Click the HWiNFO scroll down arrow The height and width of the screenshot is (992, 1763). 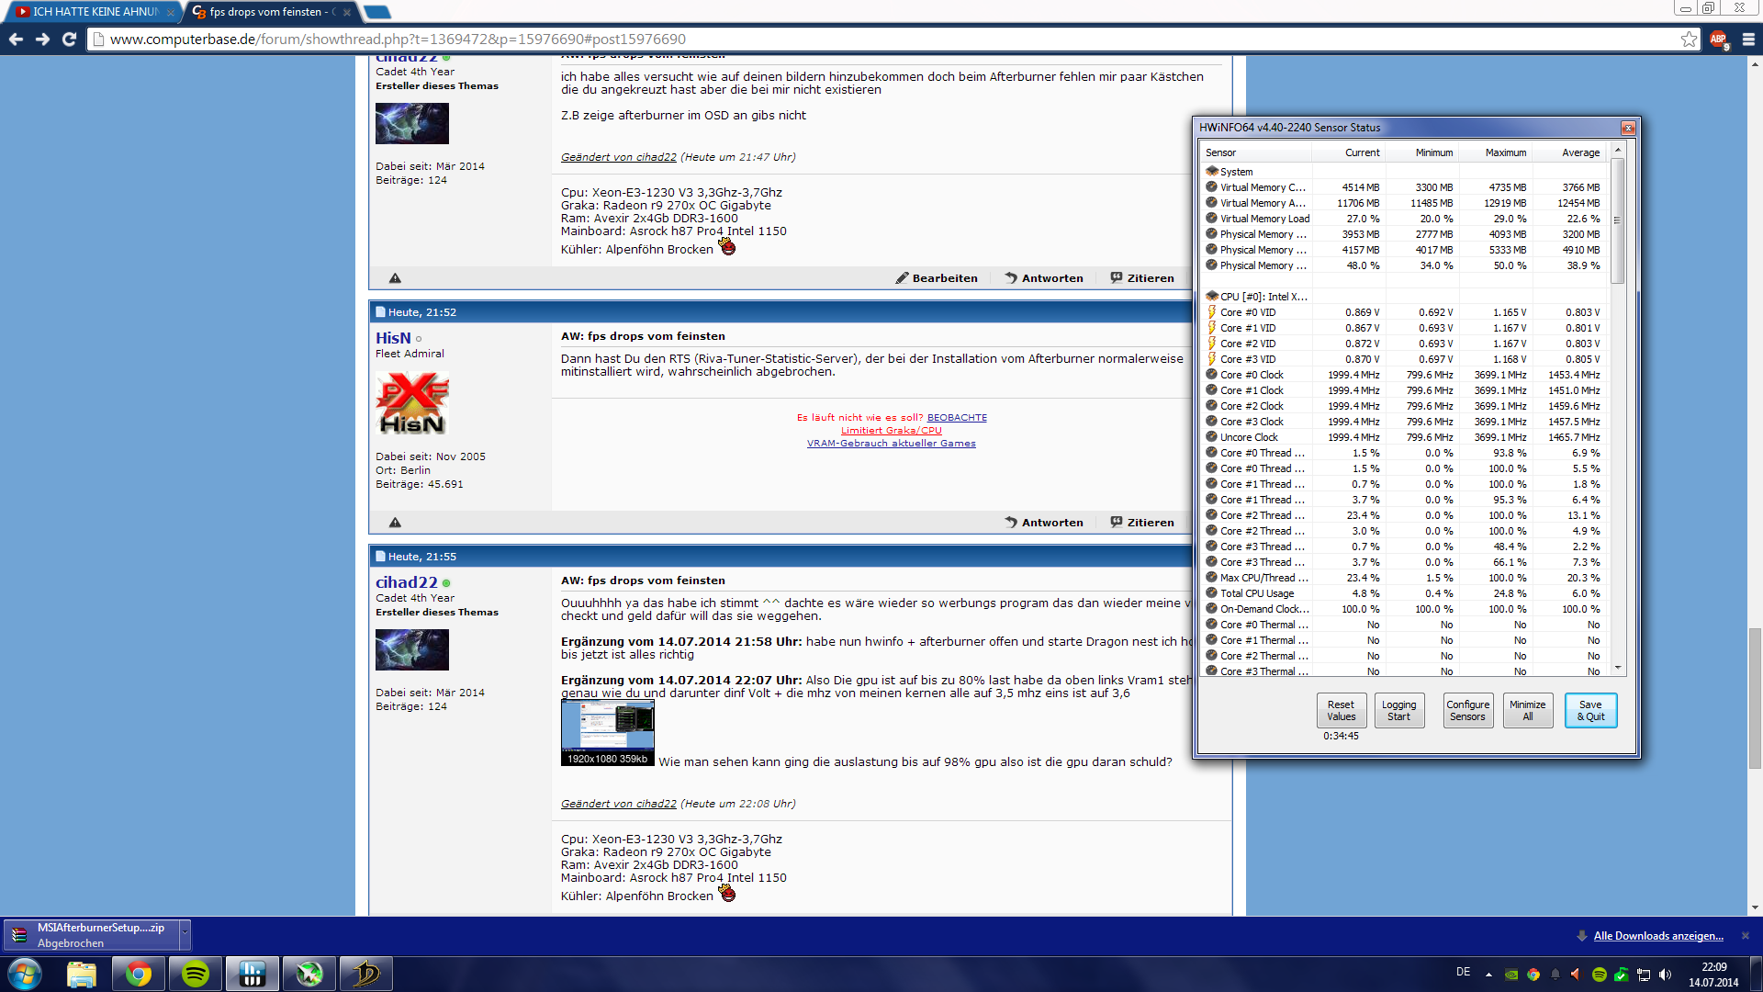[x=1618, y=669]
